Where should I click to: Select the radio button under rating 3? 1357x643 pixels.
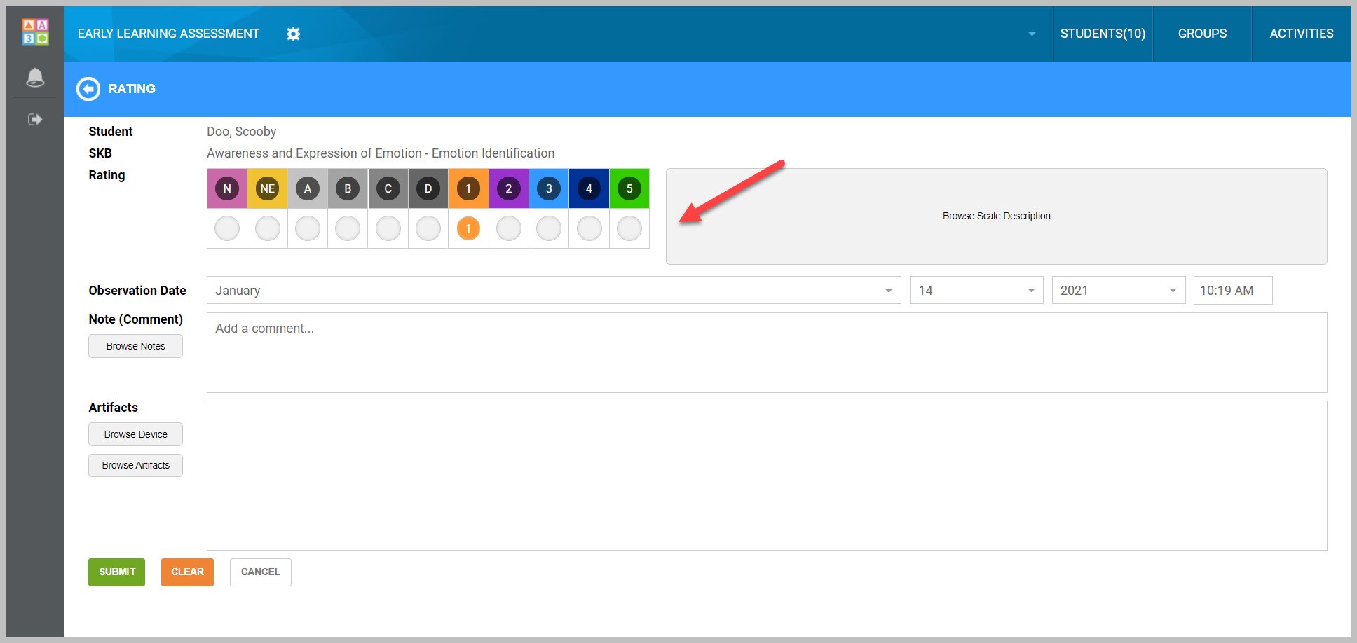pos(548,228)
